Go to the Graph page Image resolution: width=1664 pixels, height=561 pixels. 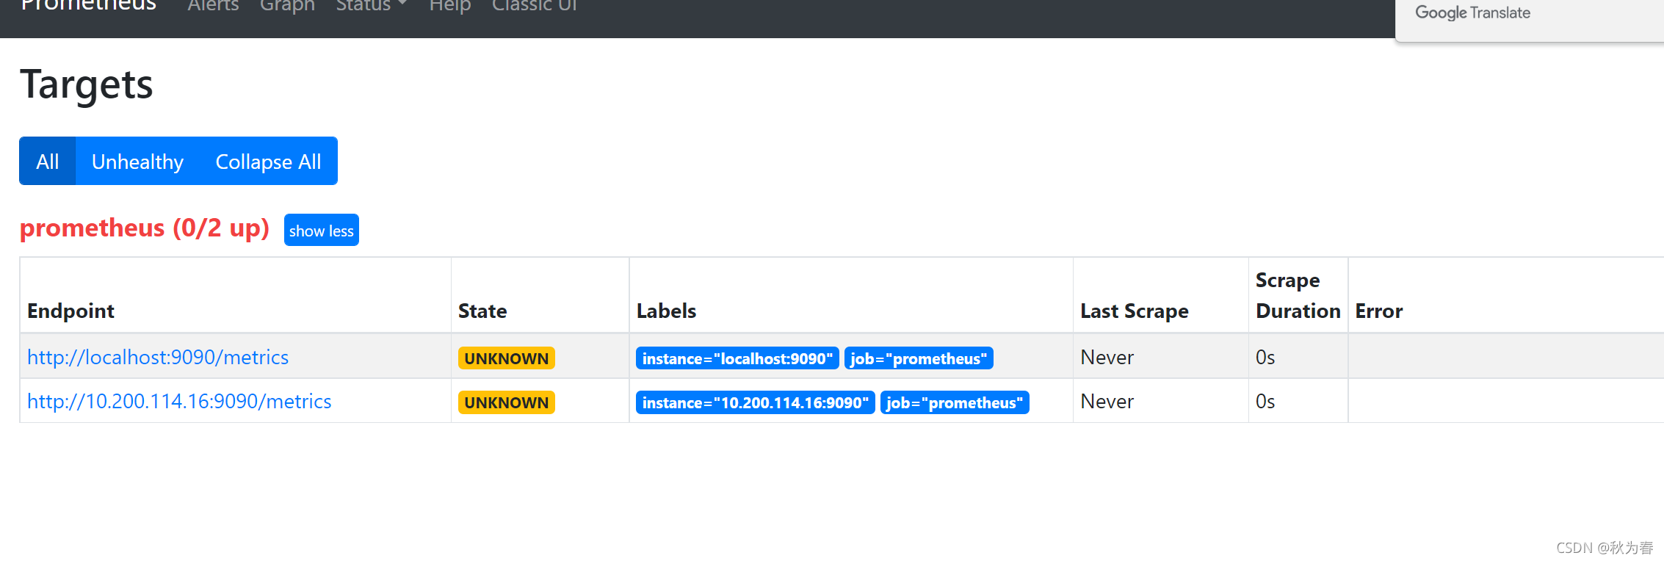287,6
